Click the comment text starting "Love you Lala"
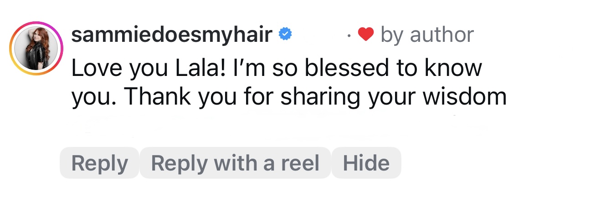 click(x=277, y=68)
